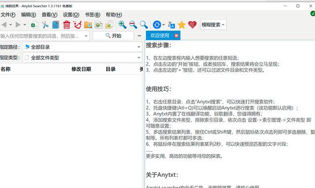Click the 指定类型 label
This screenshot has width=315, height=188.
[x=10, y=58]
